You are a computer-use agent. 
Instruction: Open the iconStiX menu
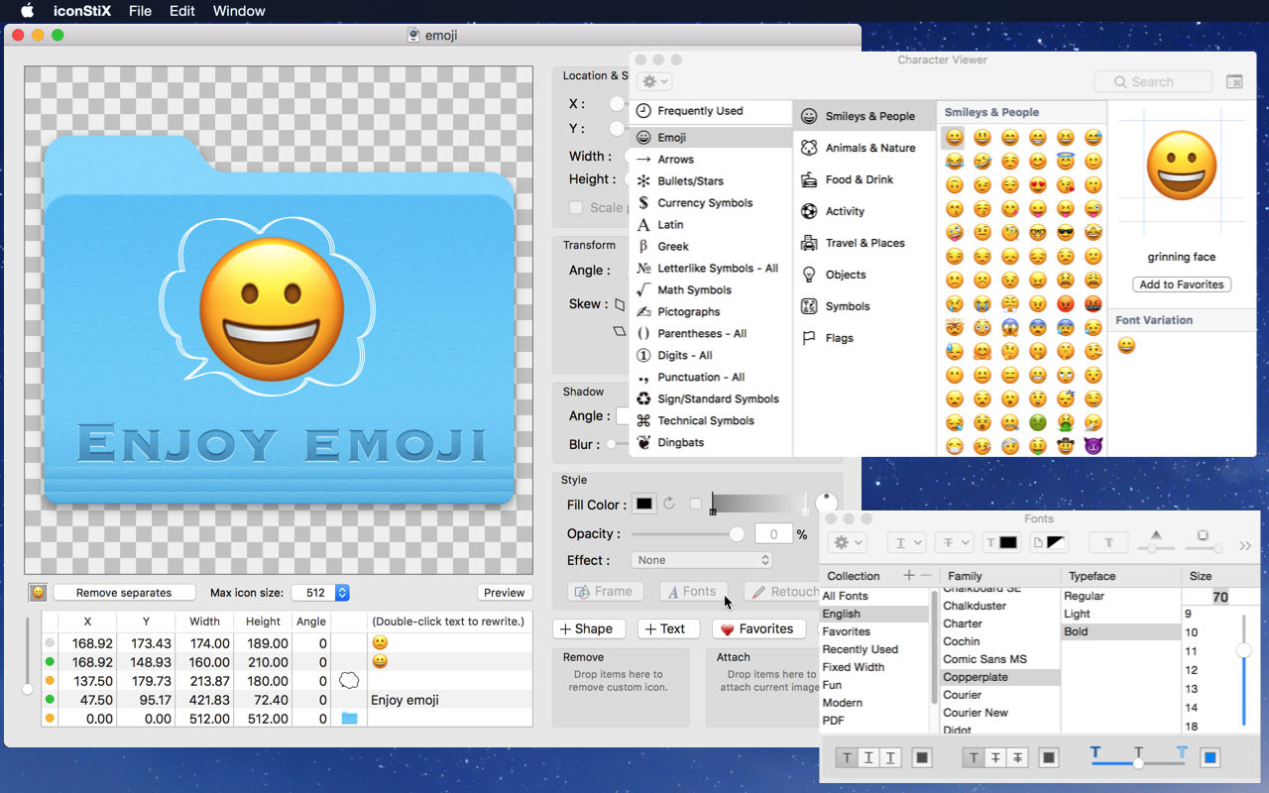[x=83, y=11]
